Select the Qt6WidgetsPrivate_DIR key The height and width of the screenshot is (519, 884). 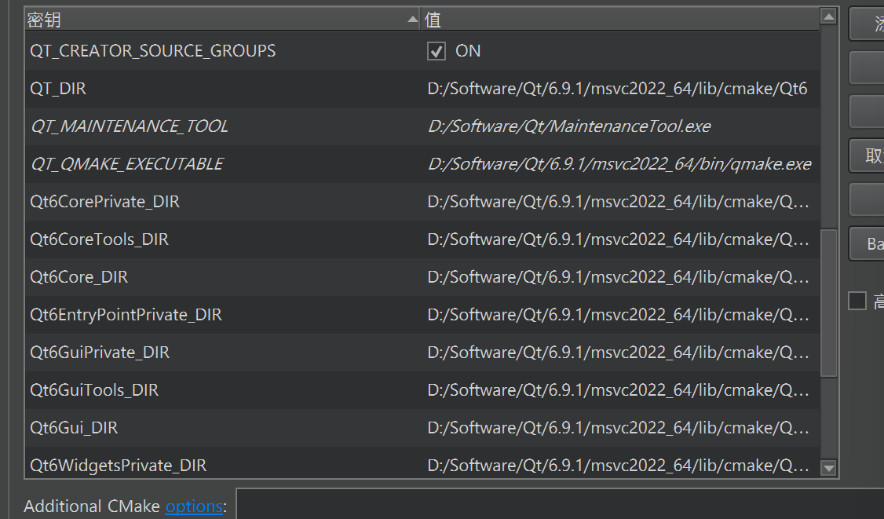pos(119,466)
